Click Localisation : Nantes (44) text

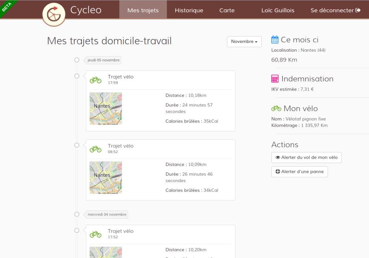(x=298, y=50)
